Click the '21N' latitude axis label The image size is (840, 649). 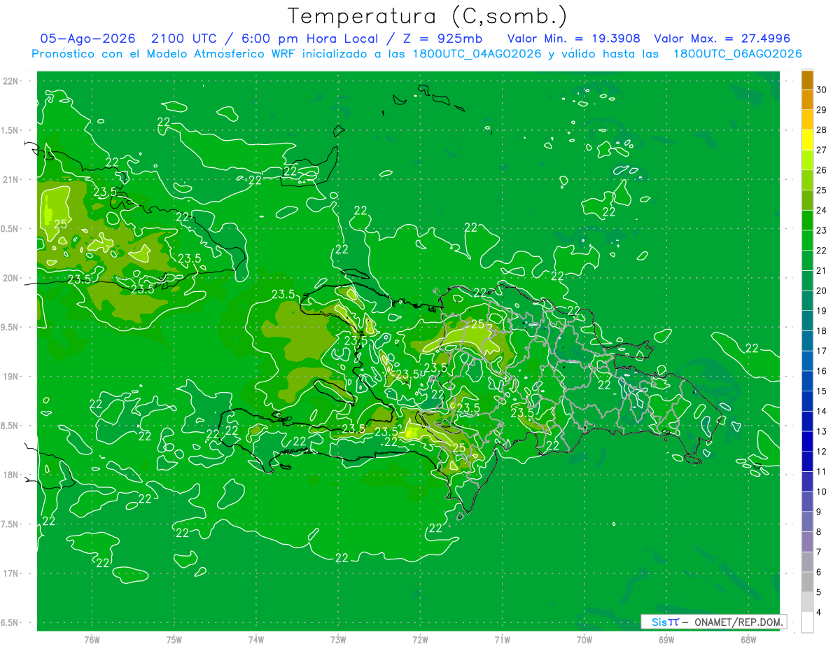(x=10, y=179)
